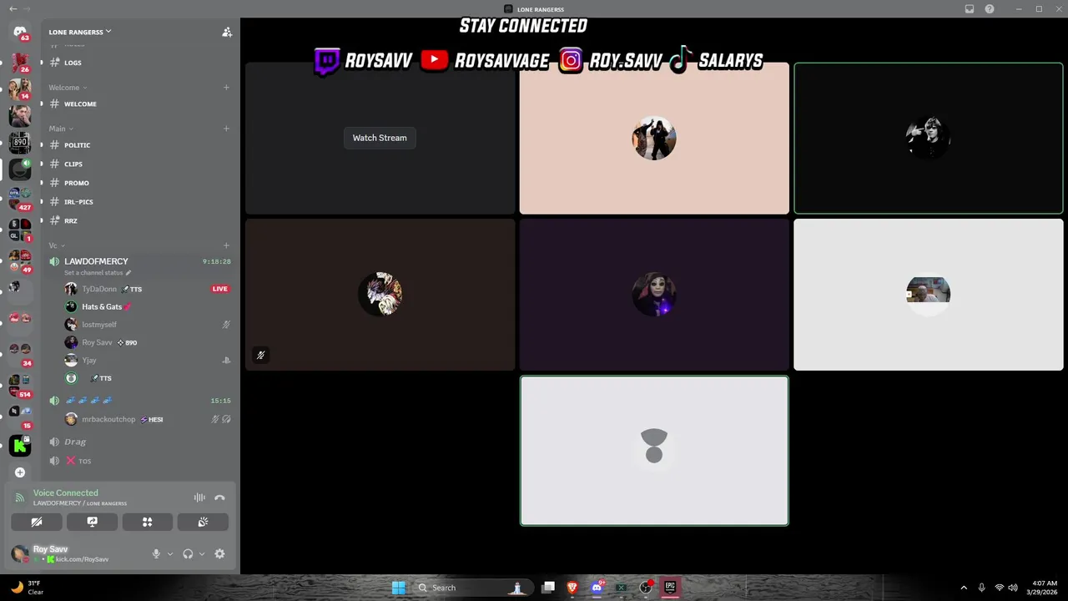
Task: Toggle microphone mute in user panel
Action: pos(156,553)
